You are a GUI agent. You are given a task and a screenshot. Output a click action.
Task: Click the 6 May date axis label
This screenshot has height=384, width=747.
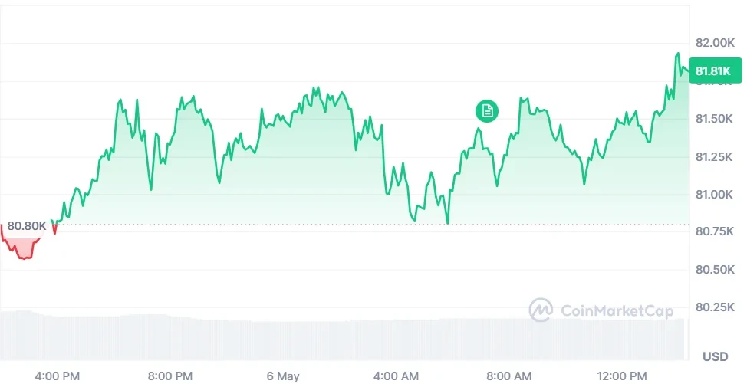[283, 376]
